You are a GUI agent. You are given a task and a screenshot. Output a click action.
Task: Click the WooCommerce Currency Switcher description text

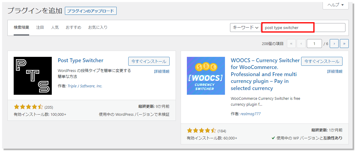tap(265, 102)
